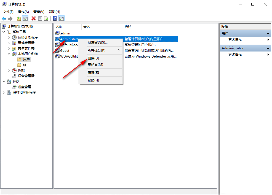
Task: Open the 操作(A) menu
Action: click(x=23, y=12)
